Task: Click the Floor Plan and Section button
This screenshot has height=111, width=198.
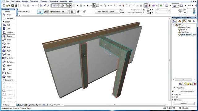Action: (x=107, y=12)
